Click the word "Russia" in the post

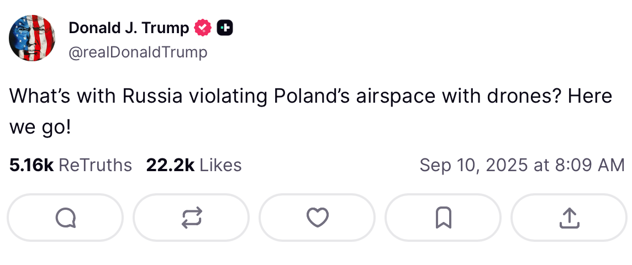coord(152,96)
